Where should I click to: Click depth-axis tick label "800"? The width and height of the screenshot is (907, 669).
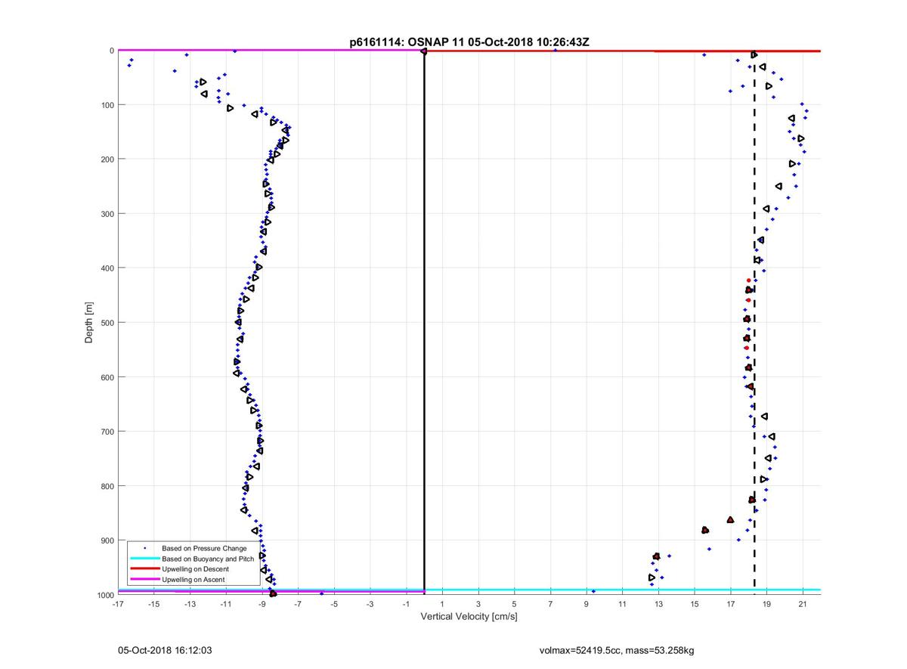coord(107,486)
